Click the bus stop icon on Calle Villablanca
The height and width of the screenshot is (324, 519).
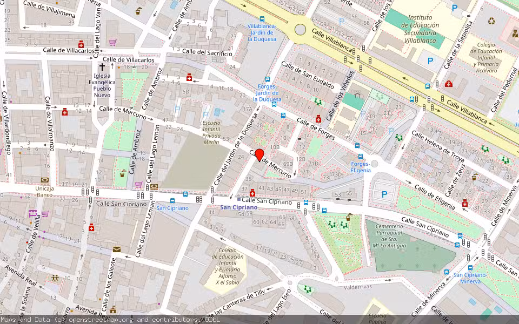point(427,86)
